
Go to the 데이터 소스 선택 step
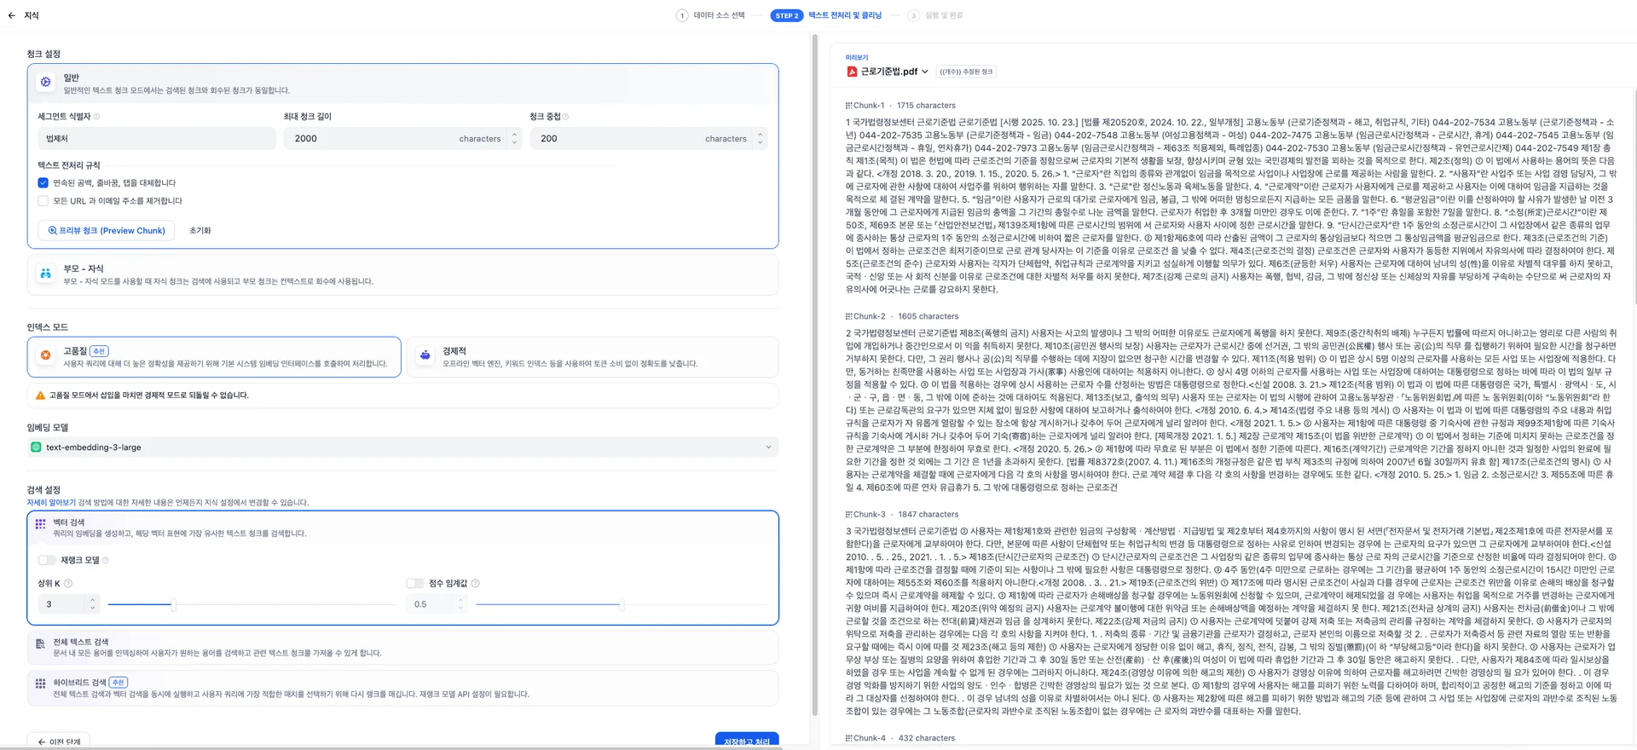coord(719,15)
